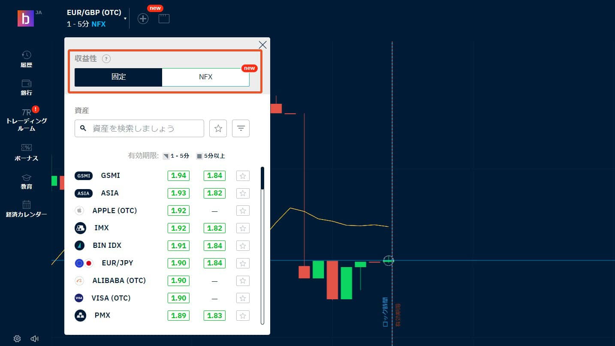Select APPLE (OTC) 1.92 payout
Screen dimensions: 615x346
coord(178,211)
